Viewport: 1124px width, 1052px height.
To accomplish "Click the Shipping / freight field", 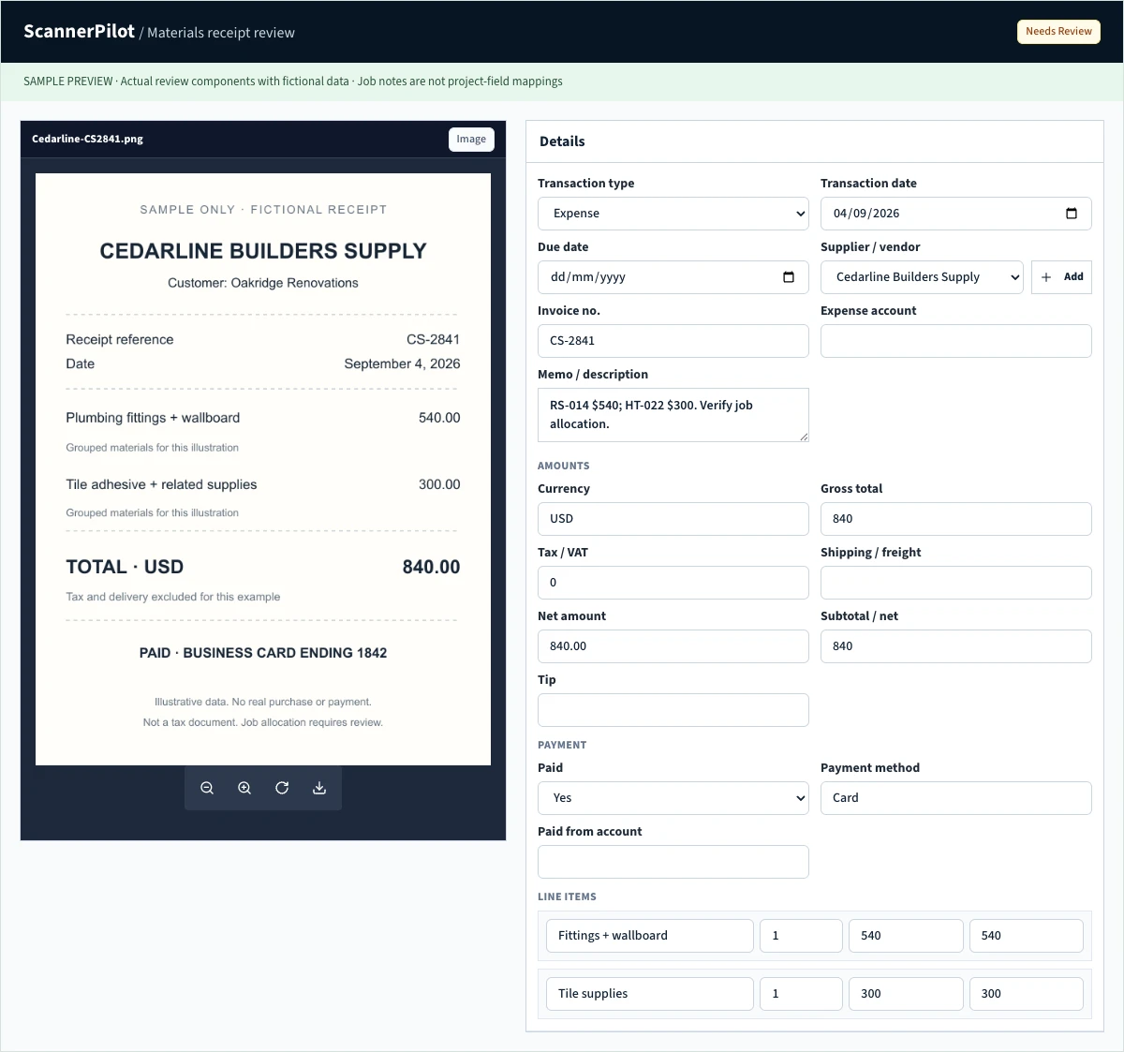I will click(956, 583).
